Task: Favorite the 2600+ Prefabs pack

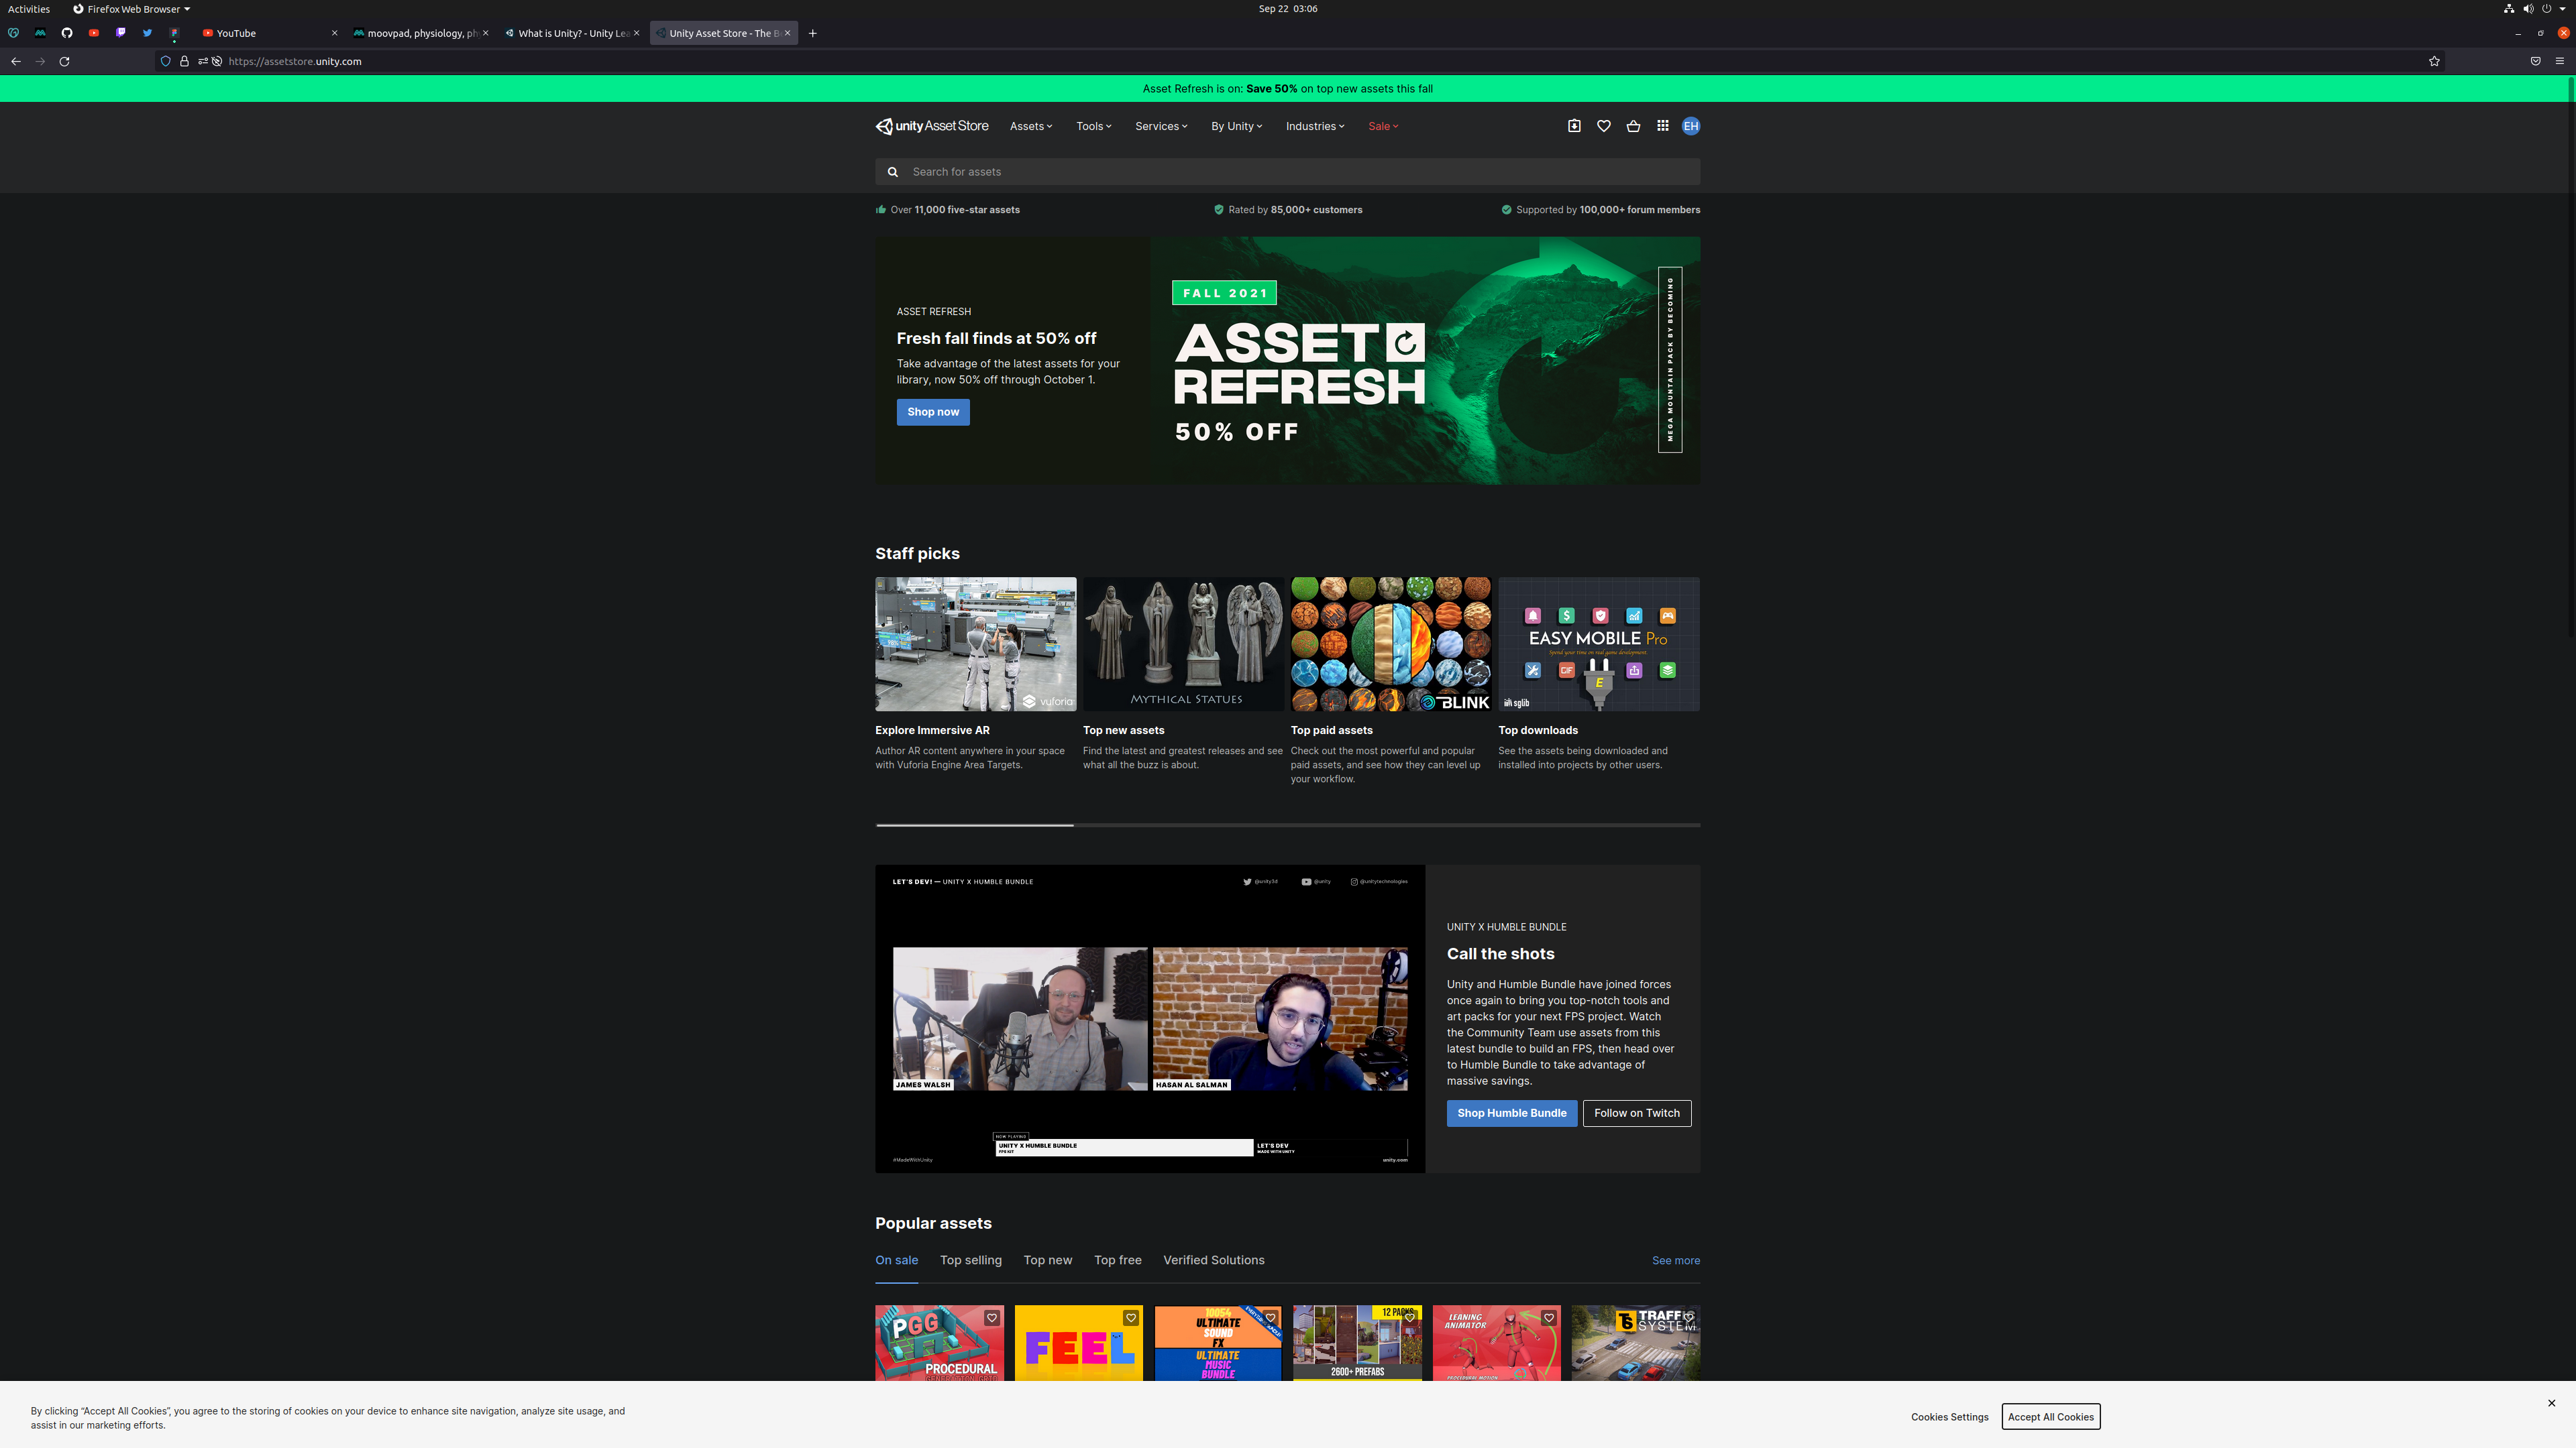Action: [x=1409, y=1318]
